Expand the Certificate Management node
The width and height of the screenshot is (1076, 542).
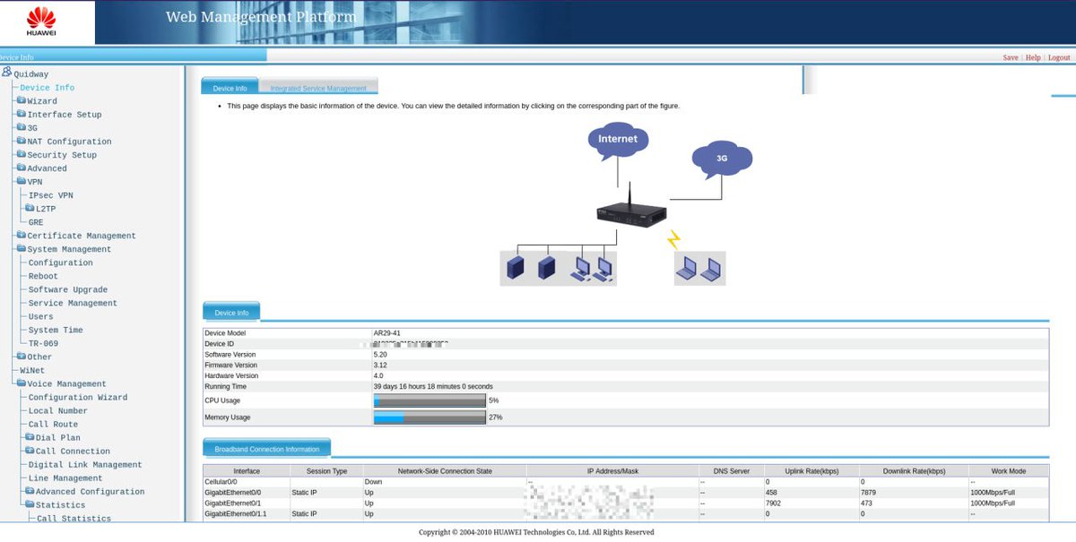(x=21, y=235)
